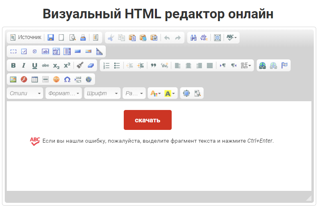Image resolution: width=319 pixels, height=208 pixels.
Task: Insert a link with globe icon
Action: (262, 66)
